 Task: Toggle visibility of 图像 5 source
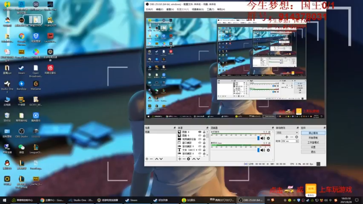[200, 136]
